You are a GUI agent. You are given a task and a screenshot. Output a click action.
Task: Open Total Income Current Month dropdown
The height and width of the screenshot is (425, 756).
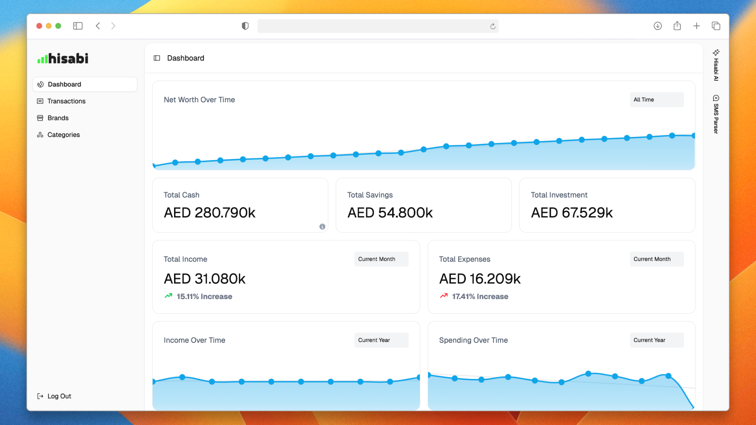click(381, 259)
